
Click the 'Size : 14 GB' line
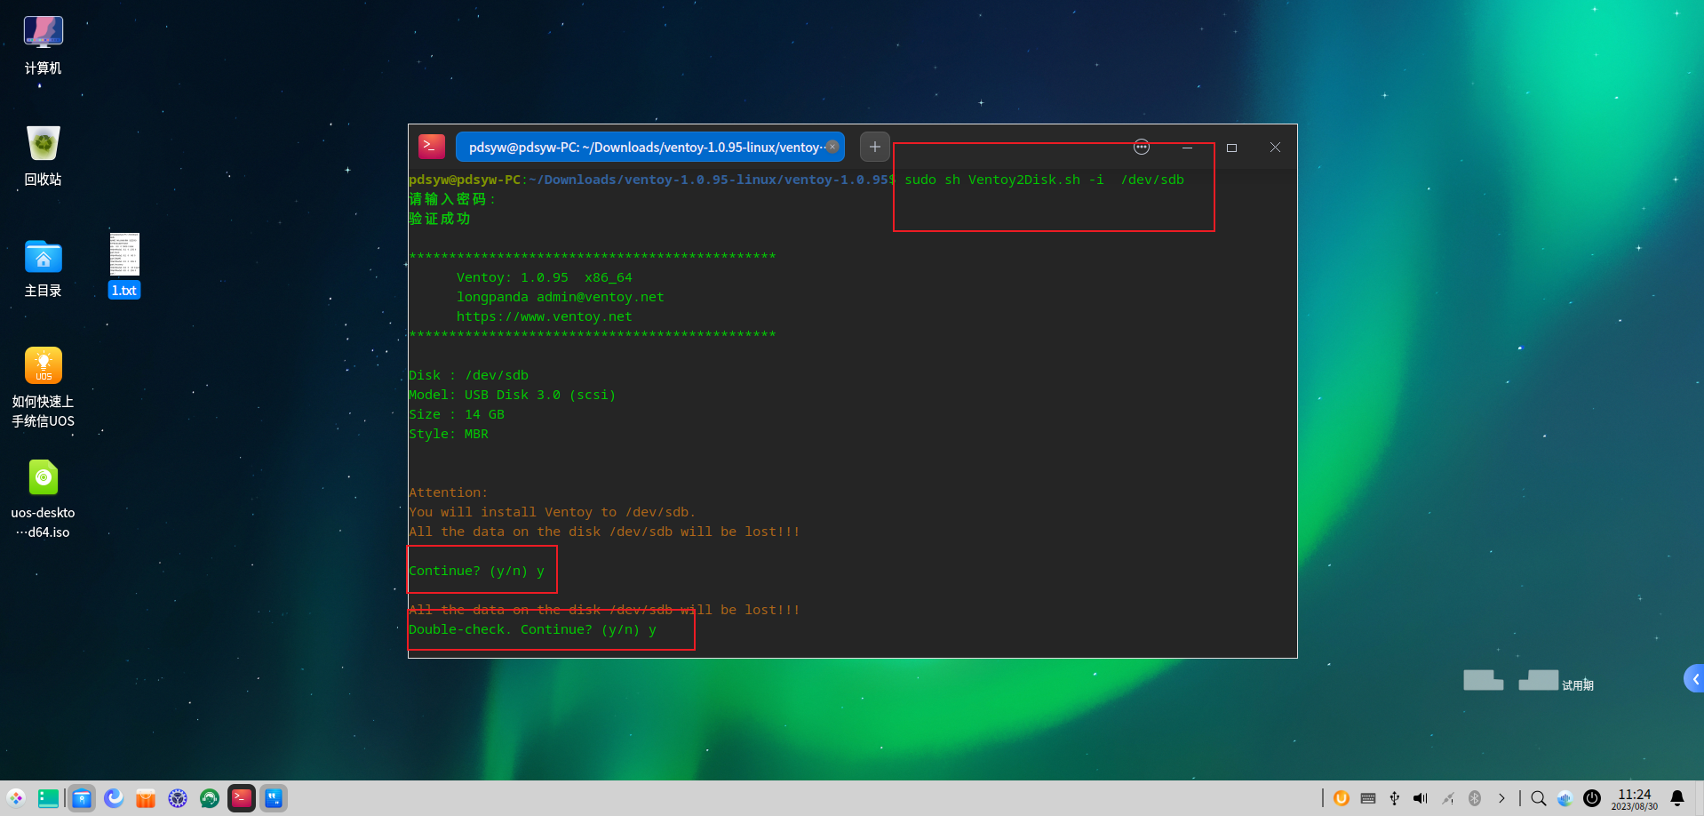point(457,414)
